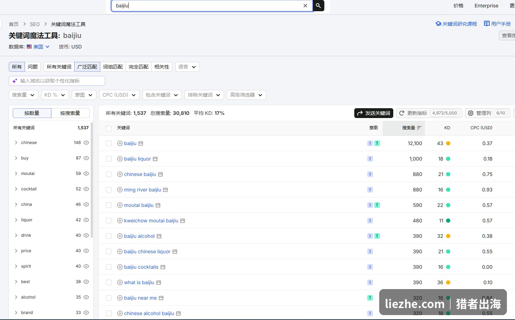Click the gear icon on 管理列

(471, 113)
